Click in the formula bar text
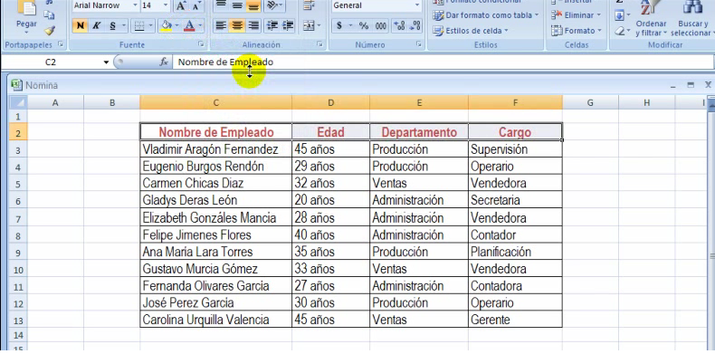The height and width of the screenshot is (354, 715). [x=225, y=62]
